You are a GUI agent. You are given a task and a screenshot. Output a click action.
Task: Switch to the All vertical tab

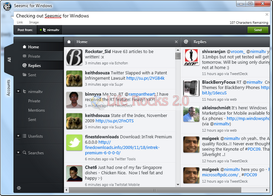tap(9, 60)
